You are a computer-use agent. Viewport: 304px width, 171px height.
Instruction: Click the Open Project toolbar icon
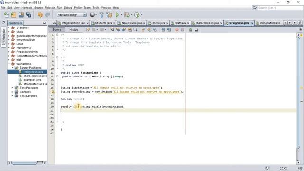click(x=21, y=15)
